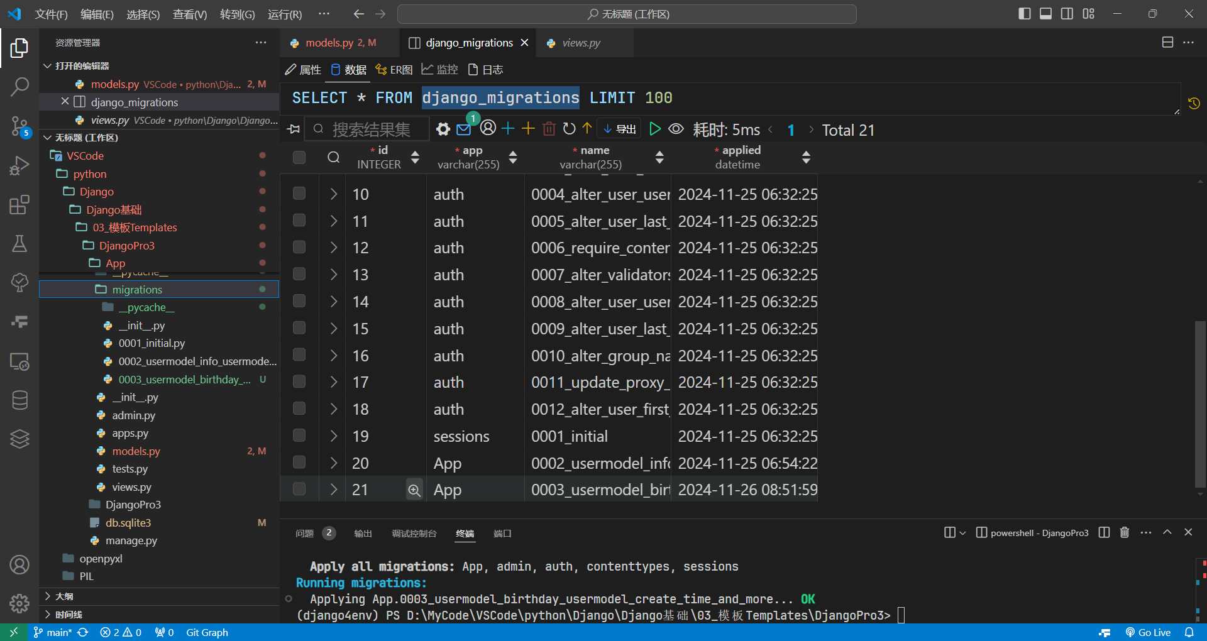This screenshot has width=1207, height=641.
Task: Click the 导出 export button
Action: [619, 129]
